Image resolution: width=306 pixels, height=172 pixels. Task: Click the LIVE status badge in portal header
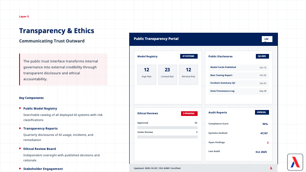[x=266, y=39]
